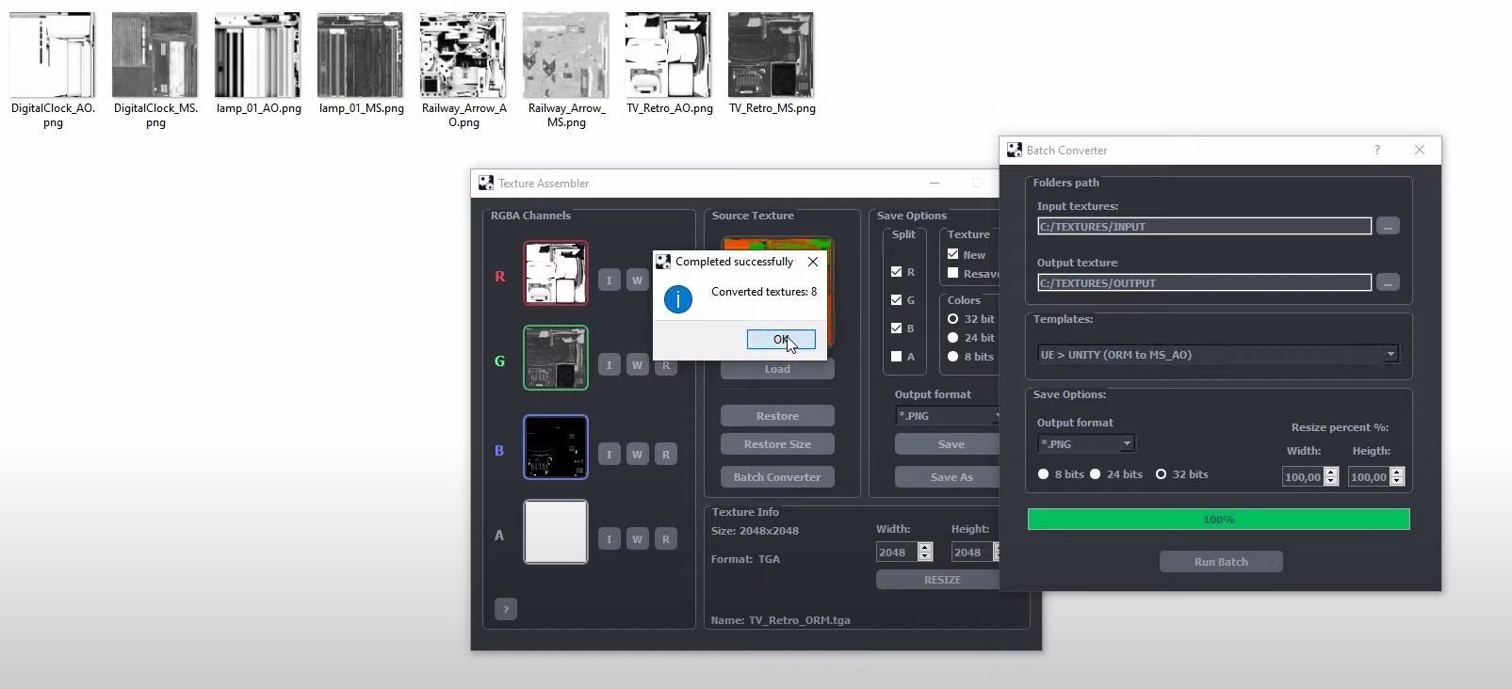Click the Resize percent Heigth spinner

click(x=1396, y=477)
